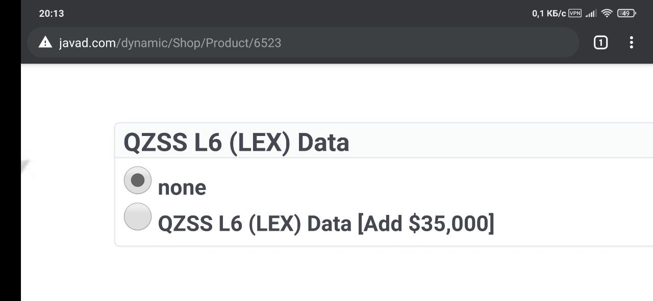Open the tab switcher showing 1 tab

coord(600,43)
